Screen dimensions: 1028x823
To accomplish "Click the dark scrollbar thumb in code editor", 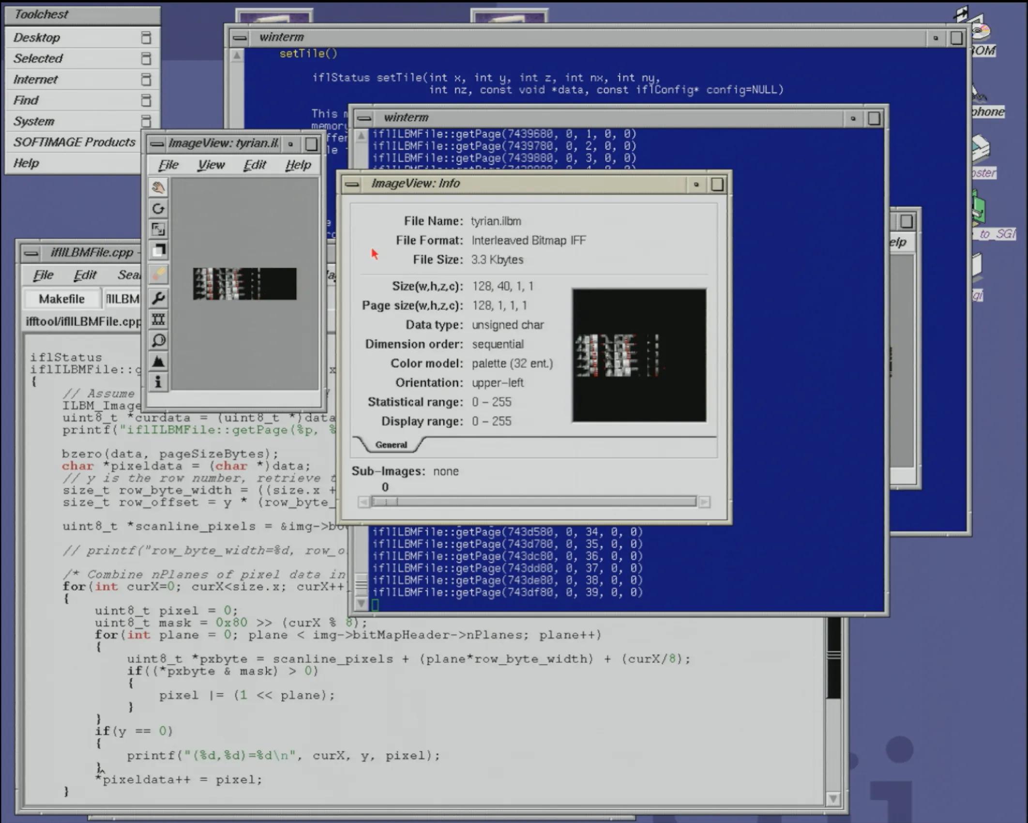I will click(833, 658).
